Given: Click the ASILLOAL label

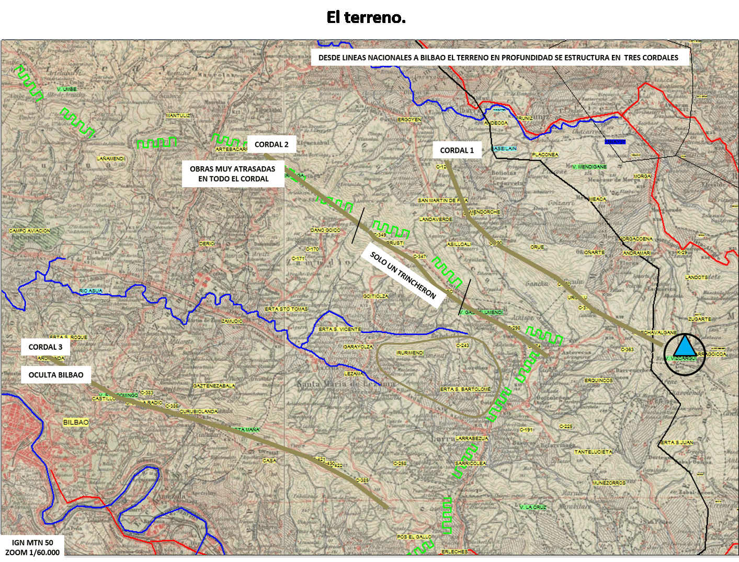Looking at the screenshot, I should point(459,245).
